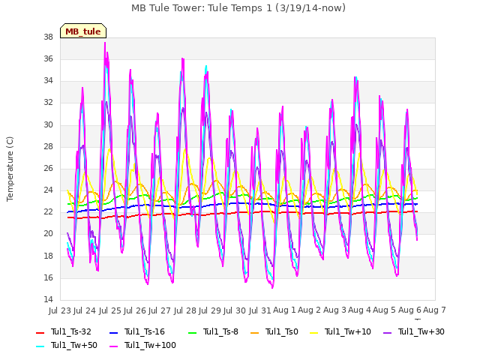Select the Tul1_Ts-32 legend label
This screenshot has width=480, height=360.
point(71,331)
